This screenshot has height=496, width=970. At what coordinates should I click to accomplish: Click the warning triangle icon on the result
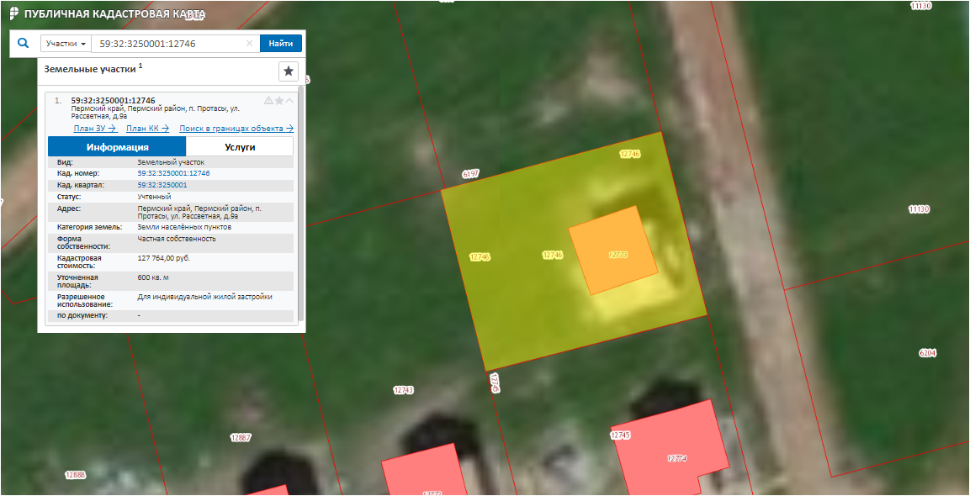click(269, 100)
